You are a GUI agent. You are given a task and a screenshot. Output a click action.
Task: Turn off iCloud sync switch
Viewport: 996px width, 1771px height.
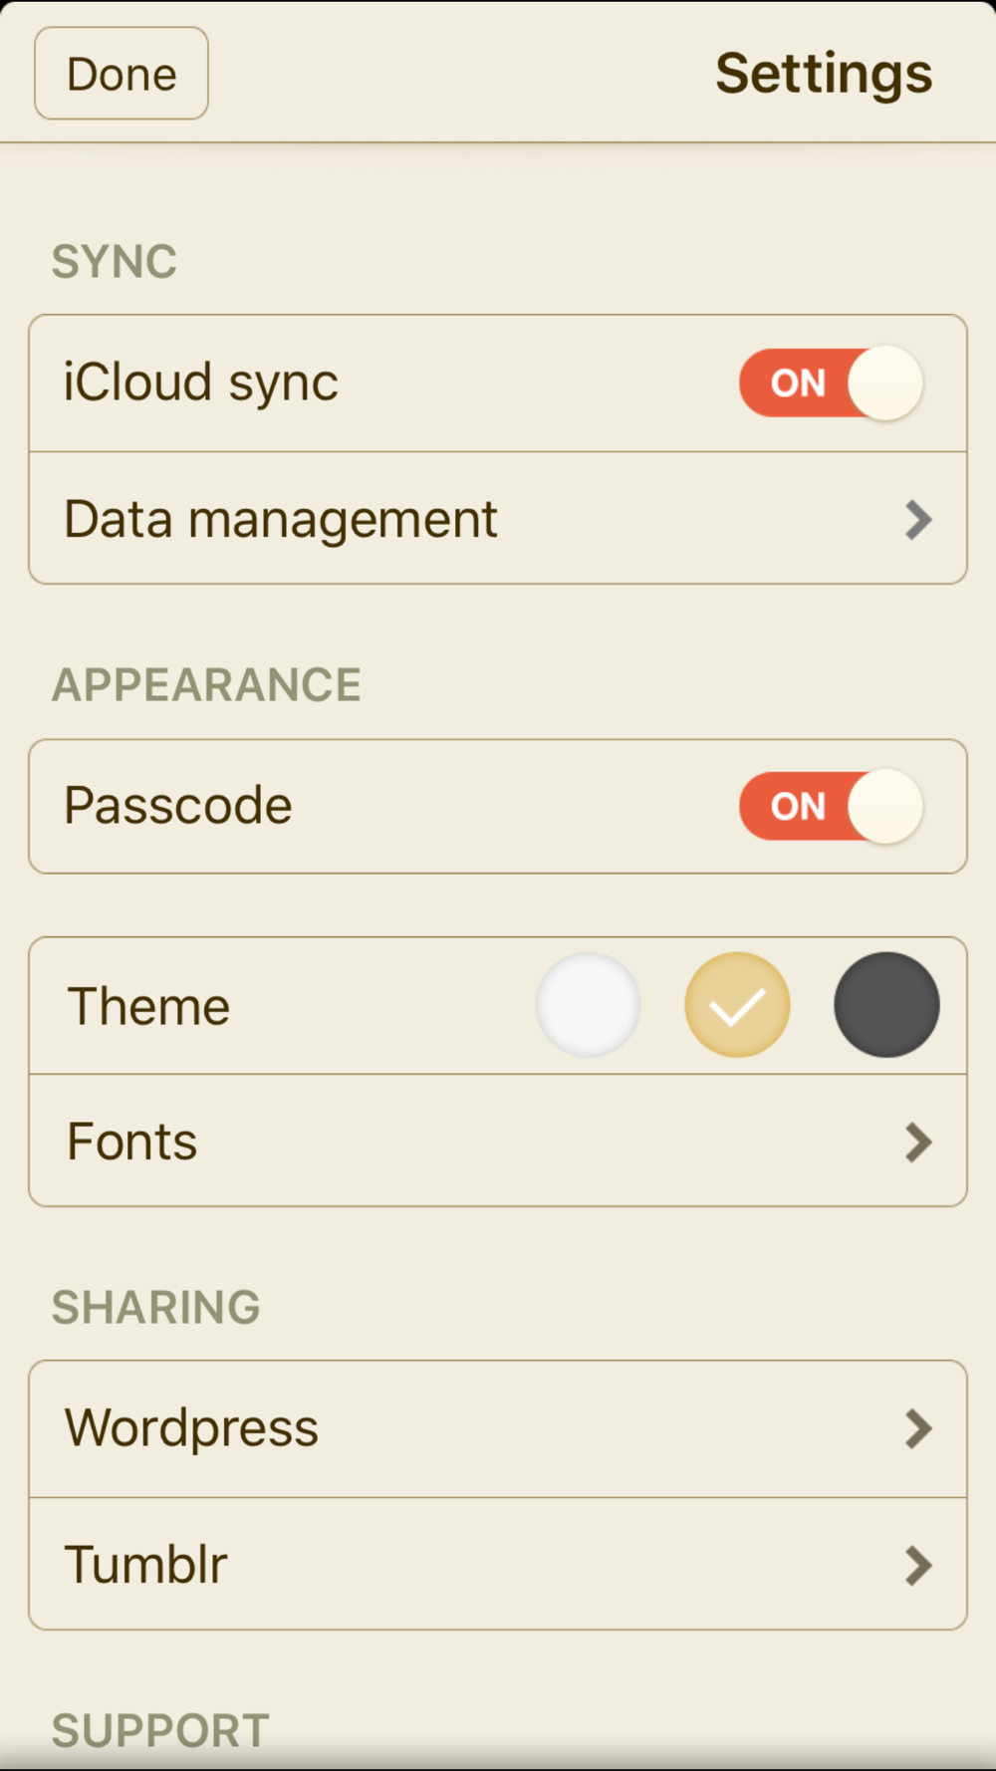tap(831, 383)
